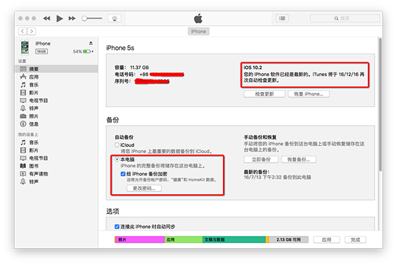Click the 54% battery indicator

(x=83, y=52)
